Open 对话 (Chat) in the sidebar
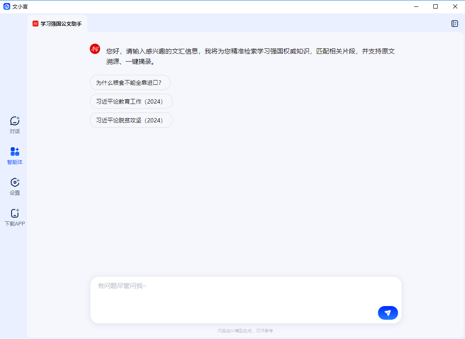This screenshot has height=339, width=465. [x=15, y=124]
